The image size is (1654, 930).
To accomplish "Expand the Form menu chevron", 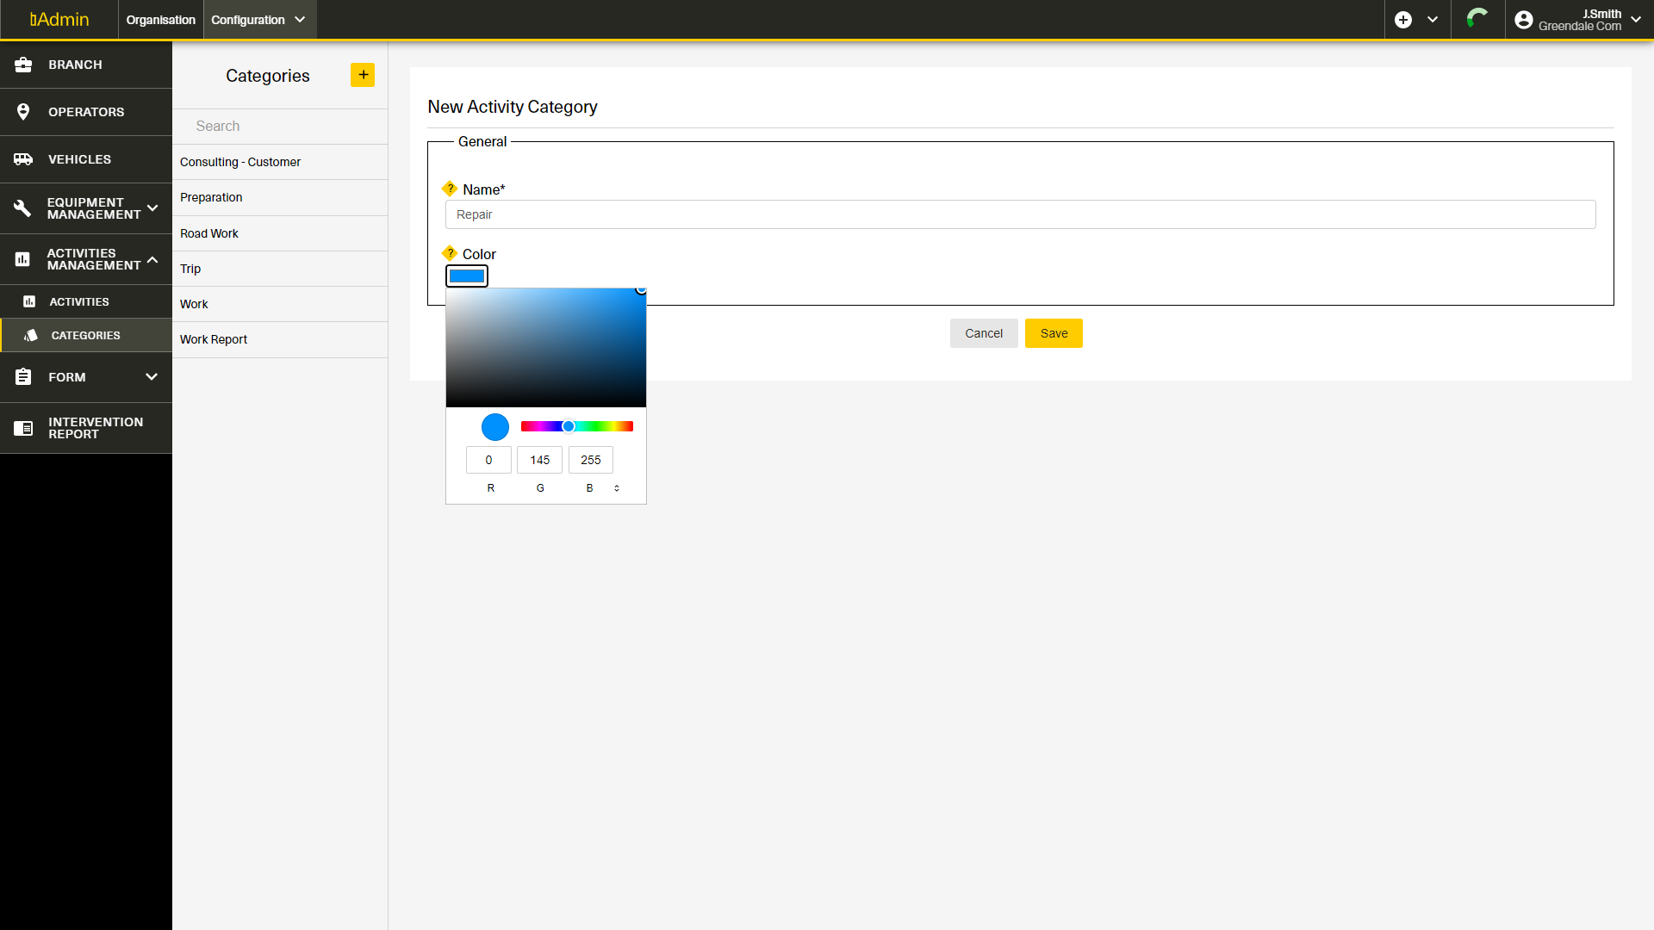I will click(152, 377).
